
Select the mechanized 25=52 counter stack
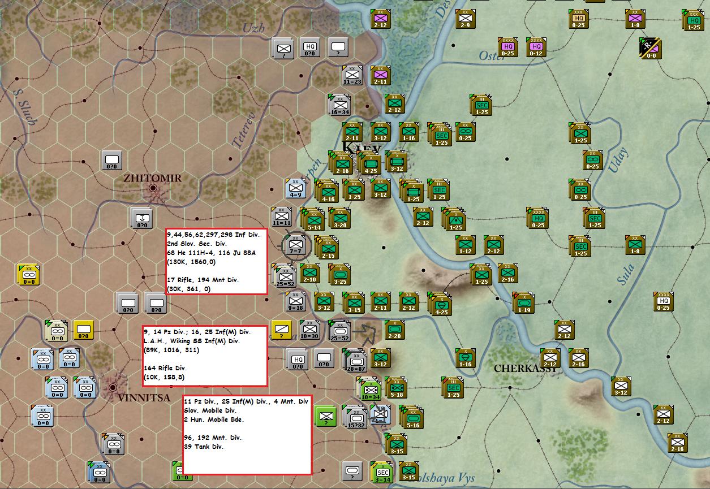tap(339, 330)
